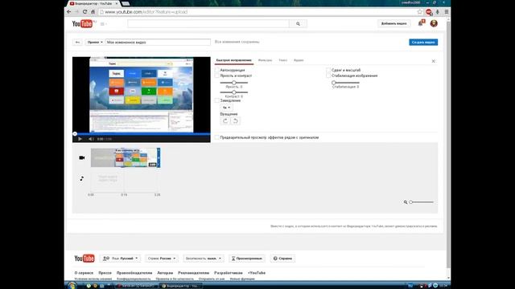This screenshot has width=515, height=289.
Task: Adjust the Стабилизация slider
Action: click(345, 83)
